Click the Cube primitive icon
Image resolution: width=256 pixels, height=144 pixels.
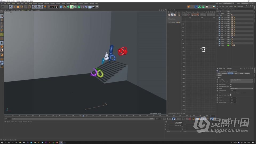click(x=61, y=7)
